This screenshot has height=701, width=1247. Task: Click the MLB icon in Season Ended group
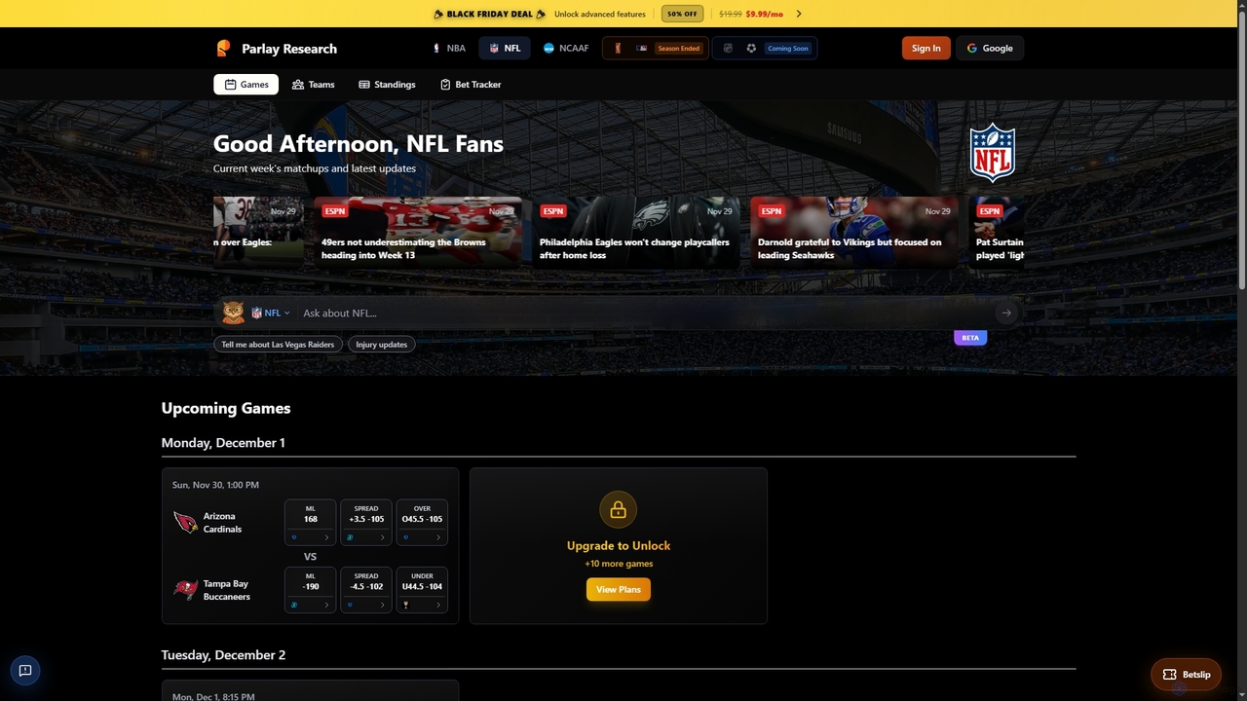click(x=641, y=48)
